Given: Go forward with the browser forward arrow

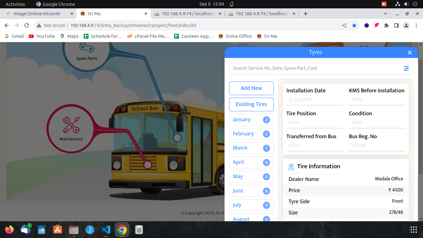Looking at the screenshot, I should pyautogui.click(x=17, y=25).
